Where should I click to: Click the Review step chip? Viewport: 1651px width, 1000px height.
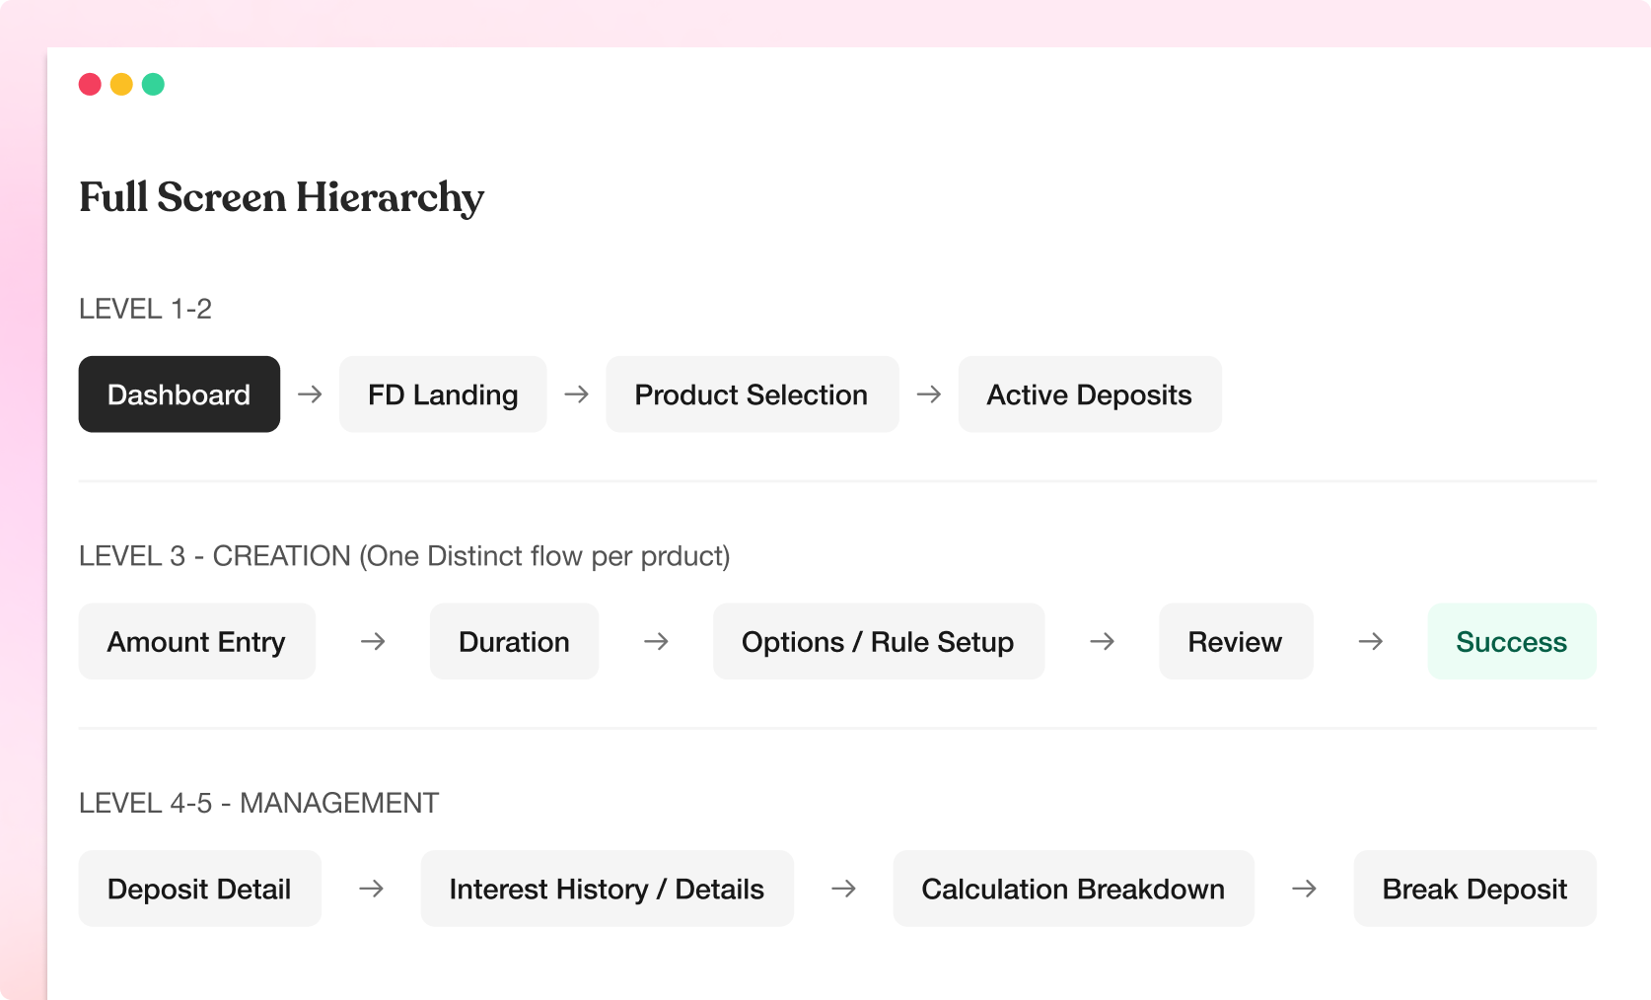[x=1235, y=642]
